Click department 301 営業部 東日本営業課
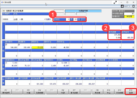This screenshot has width=137, height=98. [13, 11]
